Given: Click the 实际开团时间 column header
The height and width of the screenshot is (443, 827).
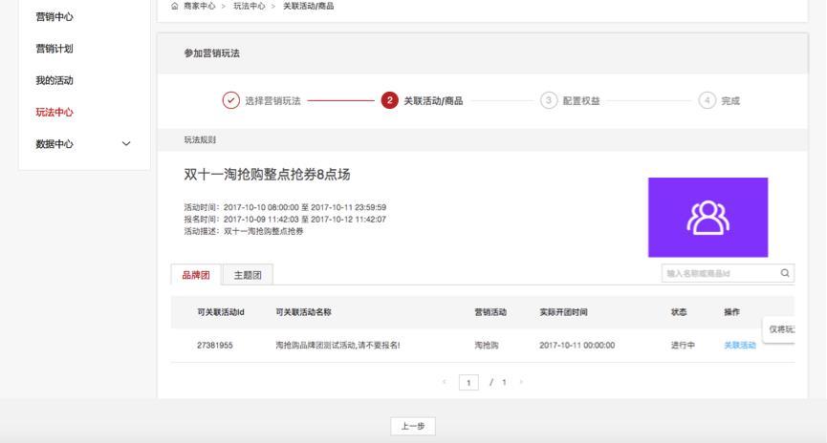Looking at the screenshot, I should [x=563, y=312].
